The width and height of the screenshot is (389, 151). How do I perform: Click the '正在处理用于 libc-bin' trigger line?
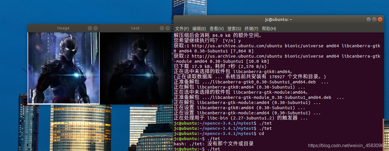(241, 118)
